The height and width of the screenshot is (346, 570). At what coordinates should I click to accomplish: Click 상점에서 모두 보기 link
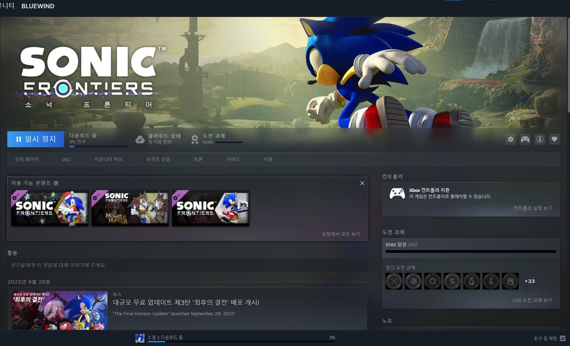341,234
